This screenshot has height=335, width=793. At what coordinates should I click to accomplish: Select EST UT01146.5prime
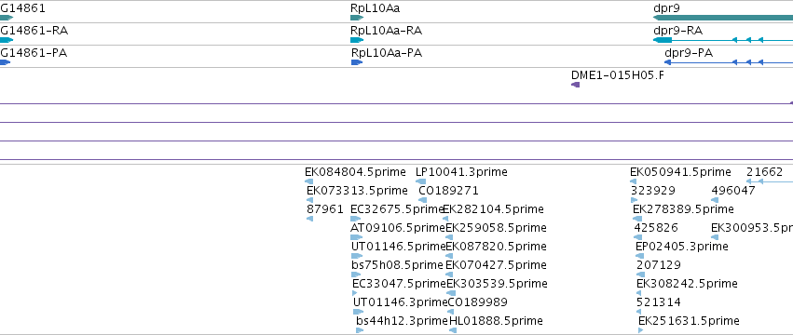[x=399, y=248]
